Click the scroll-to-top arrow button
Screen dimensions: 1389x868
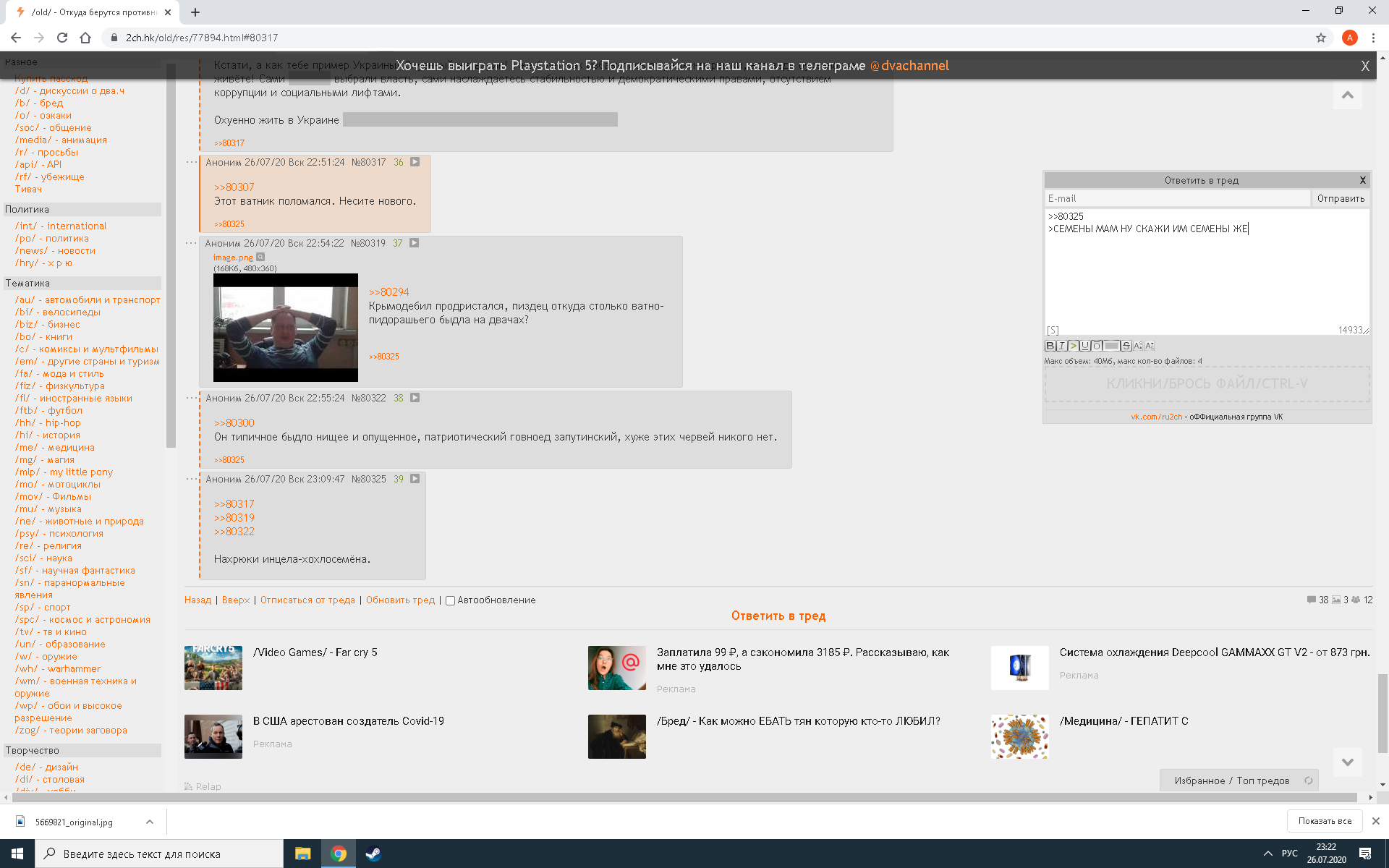[1347, 95]
